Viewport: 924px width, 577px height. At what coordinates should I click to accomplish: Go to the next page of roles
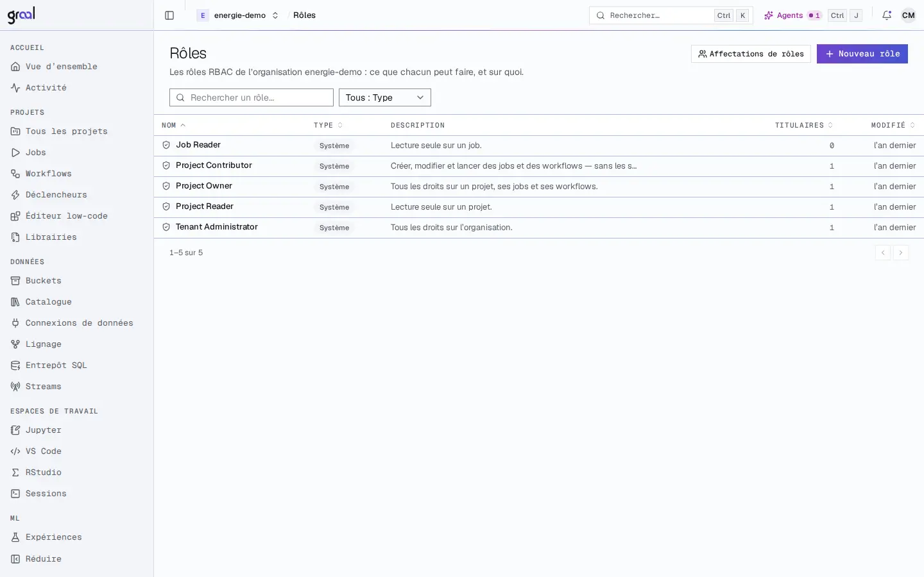(901, 253)
